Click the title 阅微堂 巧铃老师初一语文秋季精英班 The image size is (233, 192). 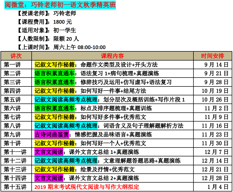(x=60, y=5)
